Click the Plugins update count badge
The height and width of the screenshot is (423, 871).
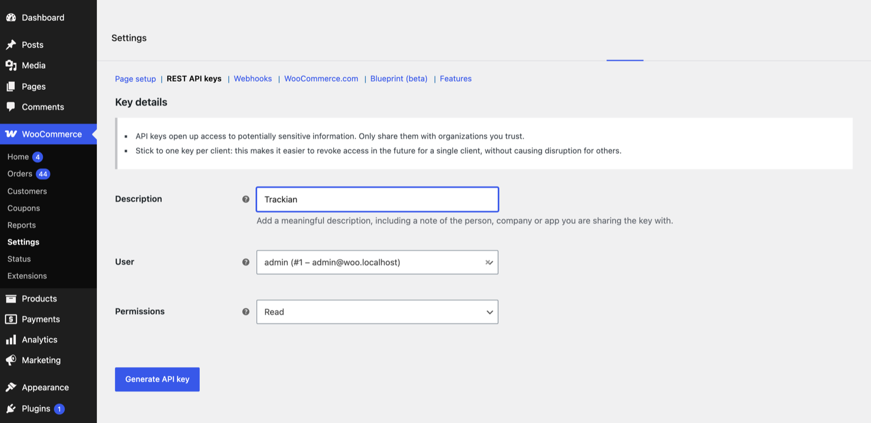(x=59, y=409)
